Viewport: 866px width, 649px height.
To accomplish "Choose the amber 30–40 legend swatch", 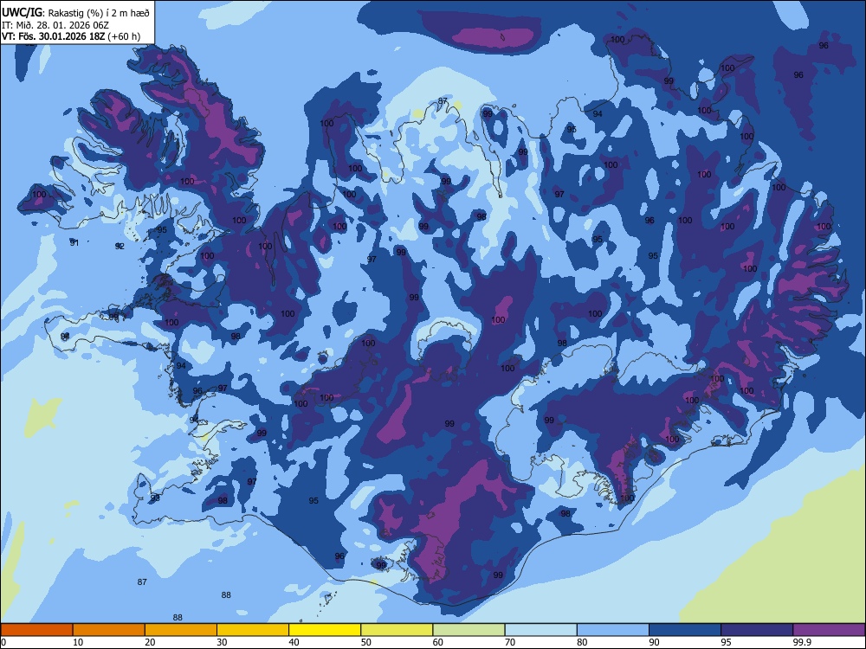I will (x=253, y=630).
